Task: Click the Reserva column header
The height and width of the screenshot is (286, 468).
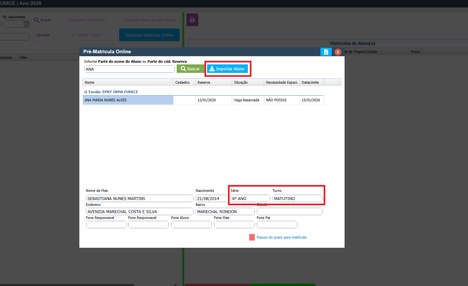Action: [x=213, y=82]
